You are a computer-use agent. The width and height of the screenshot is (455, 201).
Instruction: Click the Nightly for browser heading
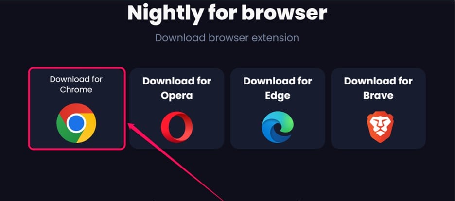click(x=227, y=13)
